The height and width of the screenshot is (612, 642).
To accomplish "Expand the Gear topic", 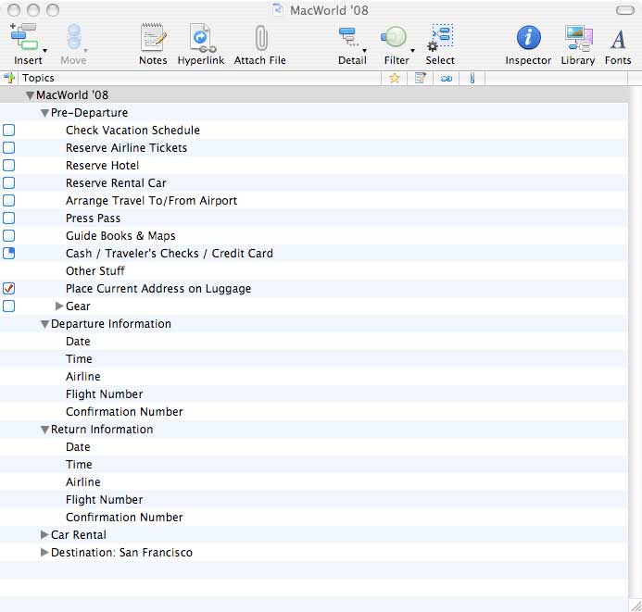I will click(x=59, y=306).
